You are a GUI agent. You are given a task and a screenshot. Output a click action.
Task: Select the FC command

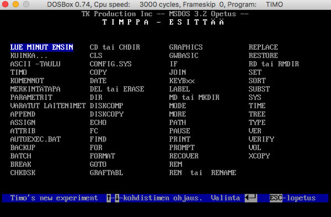point(94,131)
